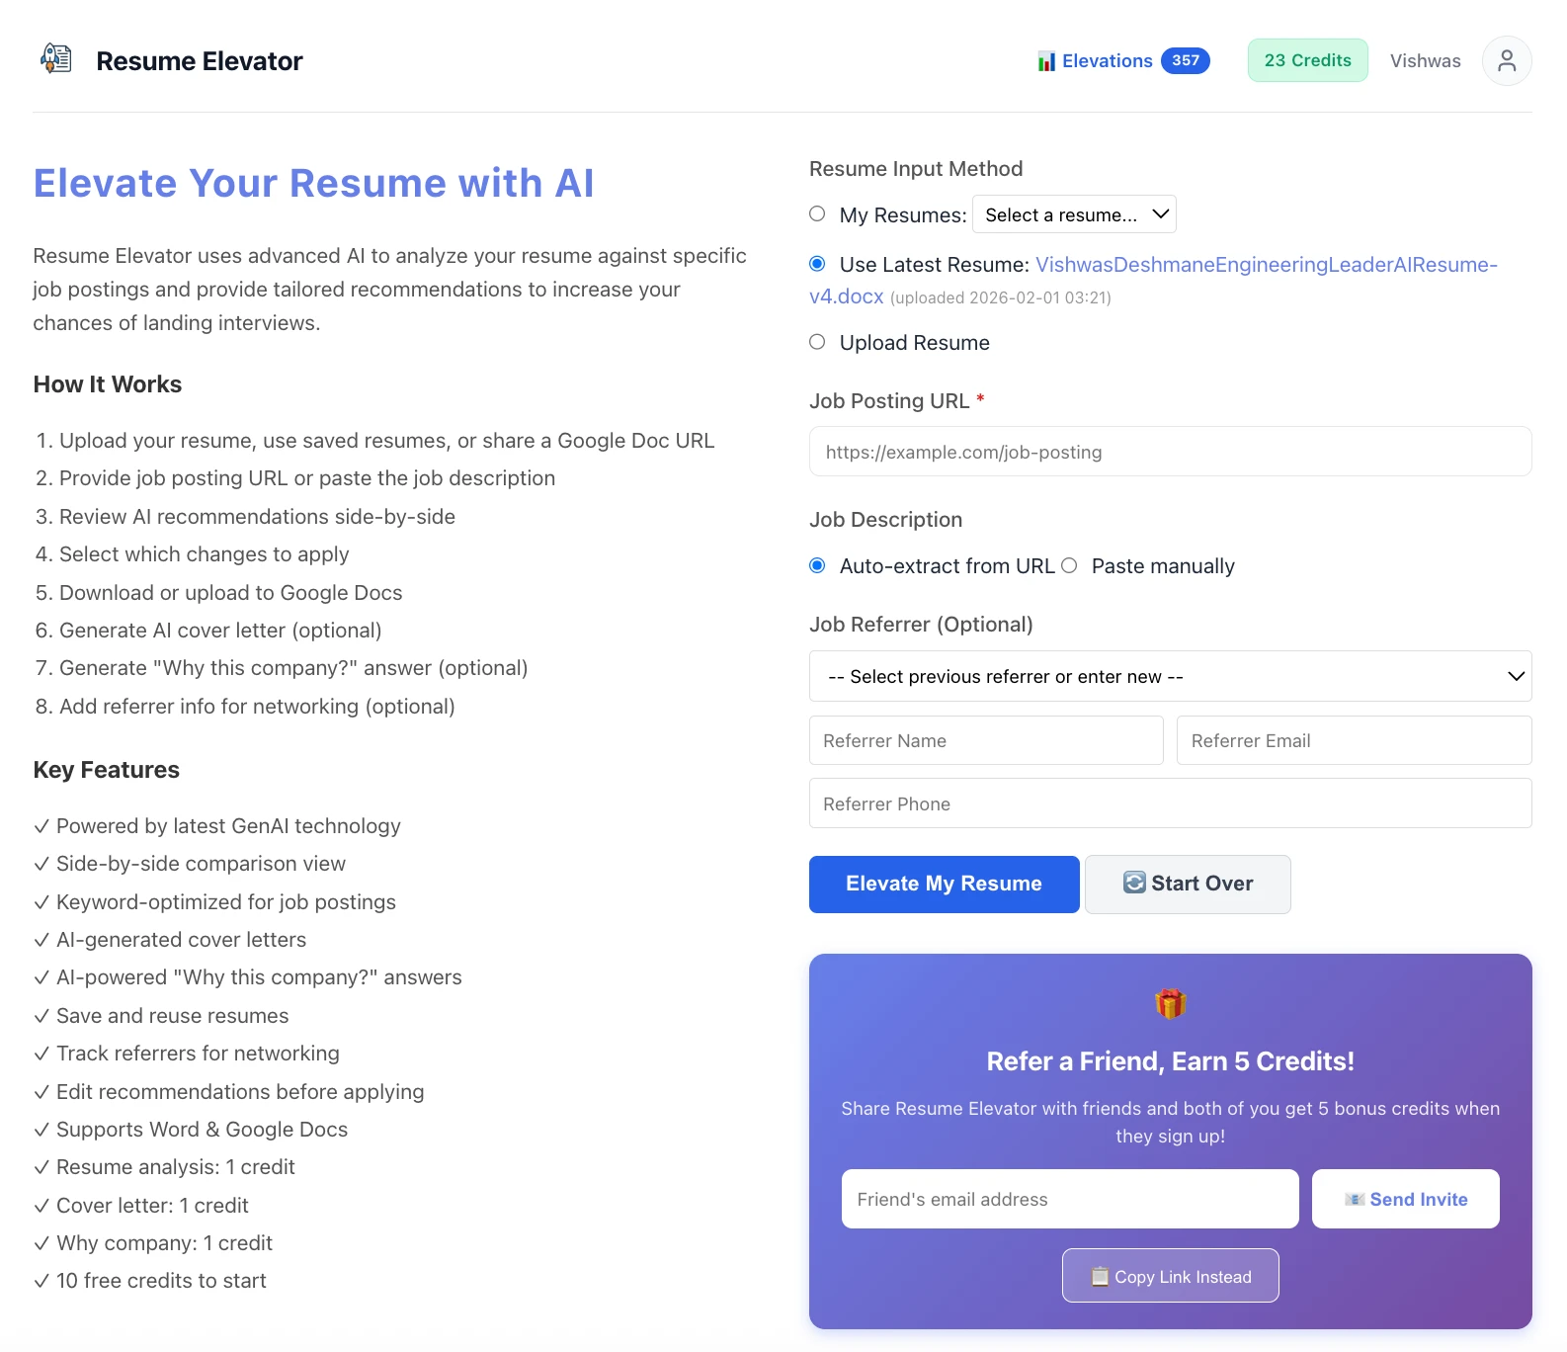Expand the previous referrer dropdown
1567x1352 pixels.
tap(1170, 676)
